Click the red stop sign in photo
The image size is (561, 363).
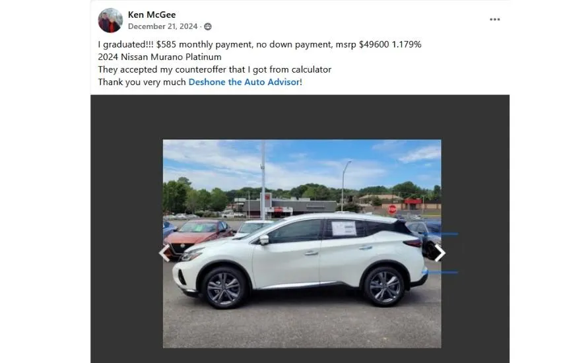[x=392, y=209]
